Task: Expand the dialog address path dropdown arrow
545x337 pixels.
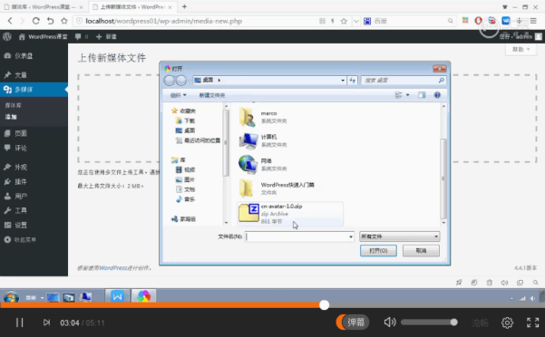Action: (x=343, y=80)
